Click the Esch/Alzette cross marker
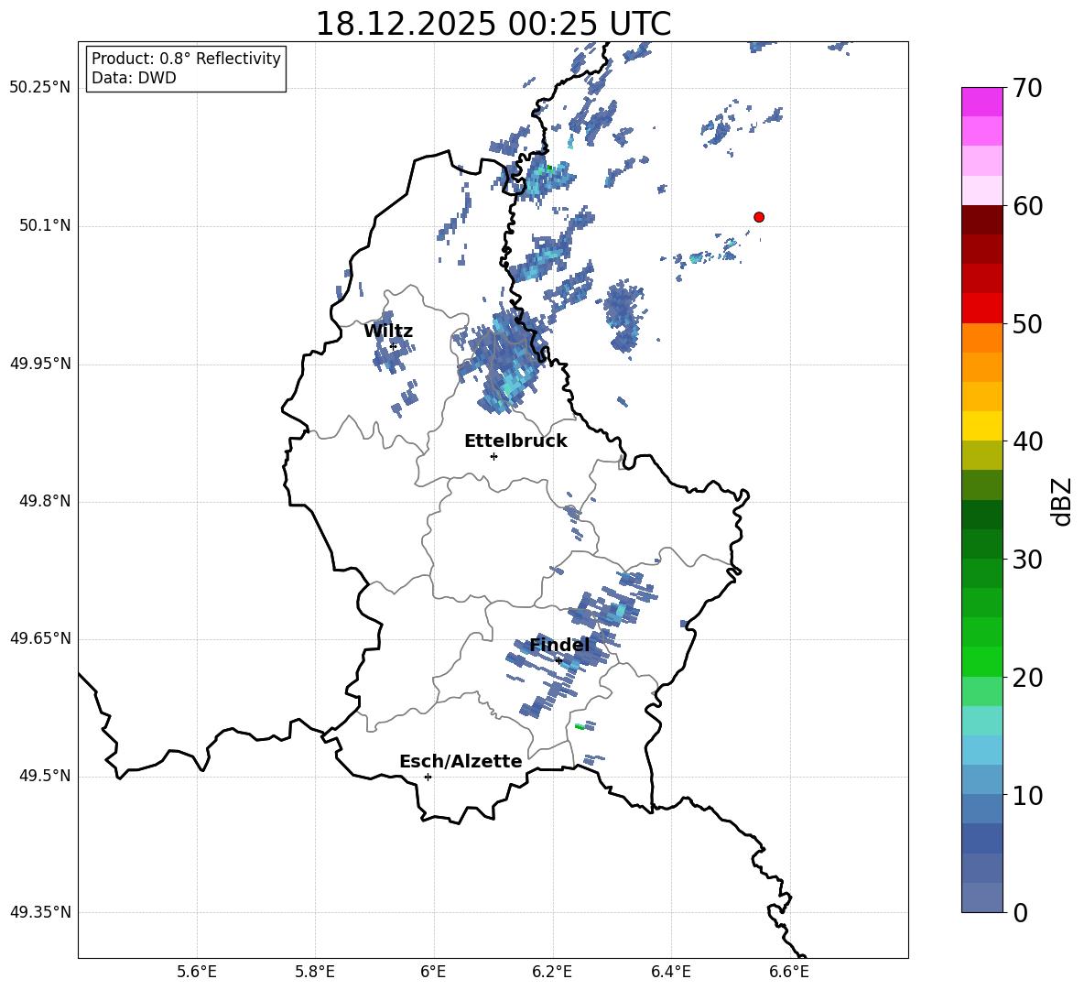The image size is (1084, 990). tap(428, 777)
